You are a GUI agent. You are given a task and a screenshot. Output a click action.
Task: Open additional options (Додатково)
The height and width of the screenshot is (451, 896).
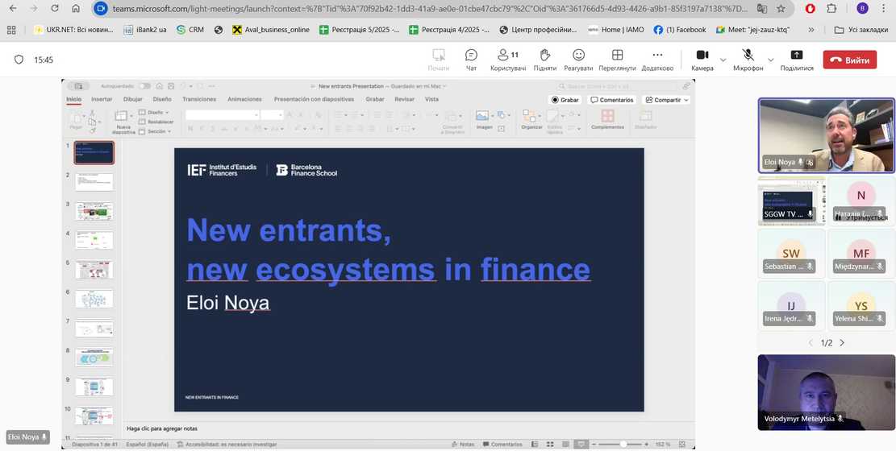657,60
